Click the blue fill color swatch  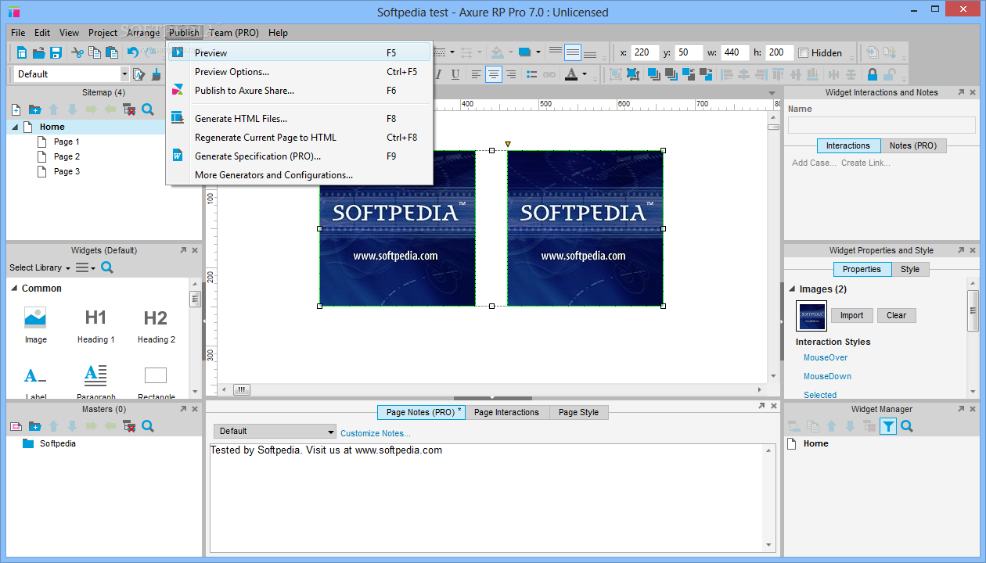point(524,52)
